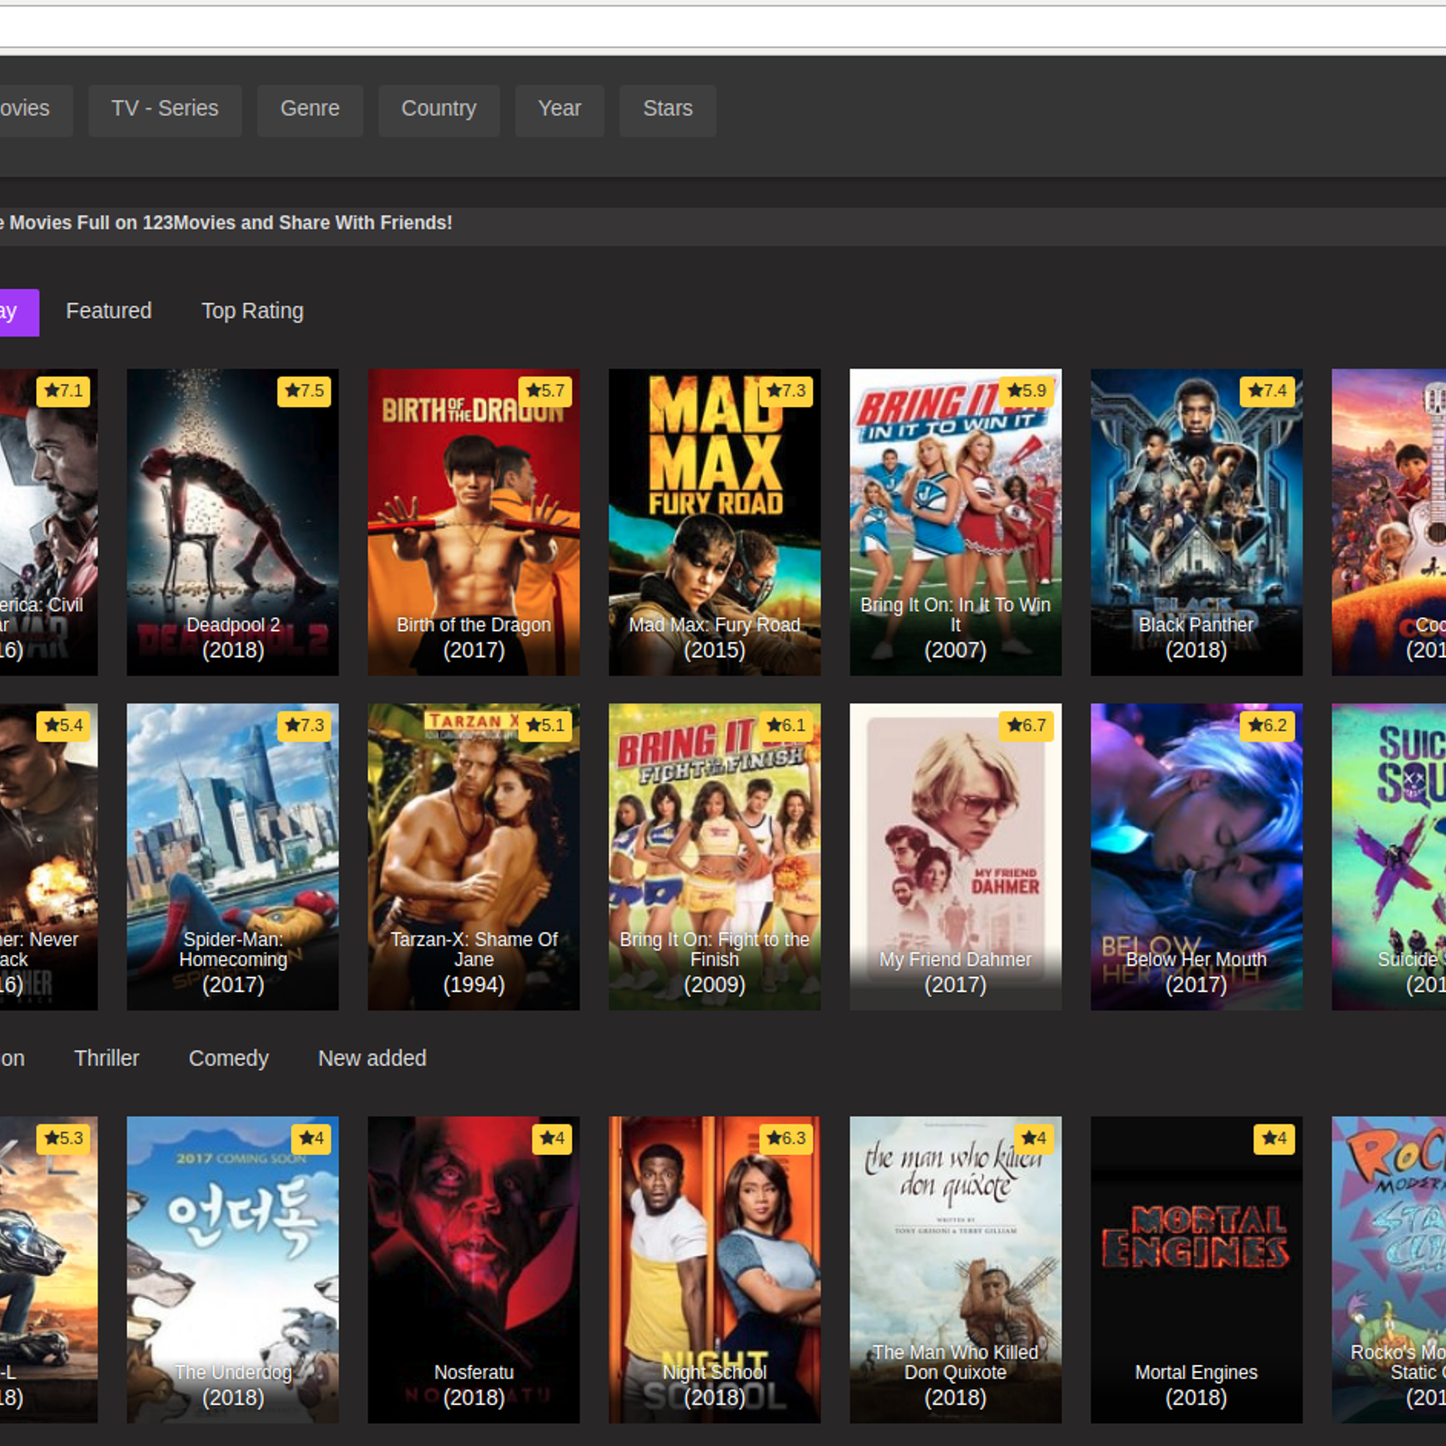Open Below Her Mouth poster
The image size is (1446, 1446).
(x=1197, y=857)
